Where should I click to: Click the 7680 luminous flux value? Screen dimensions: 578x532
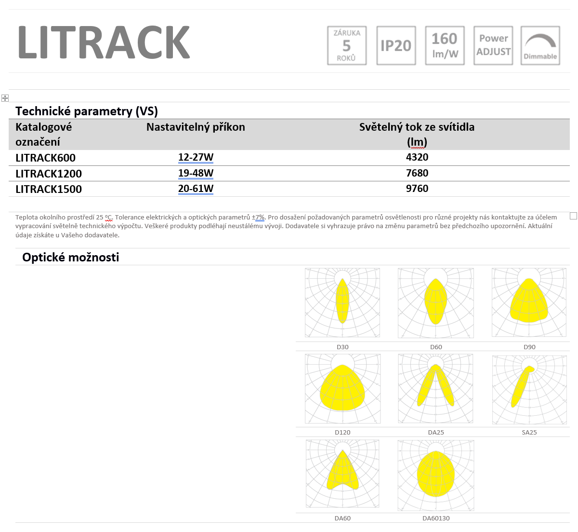pyautogui.click(x=417, y=173)
